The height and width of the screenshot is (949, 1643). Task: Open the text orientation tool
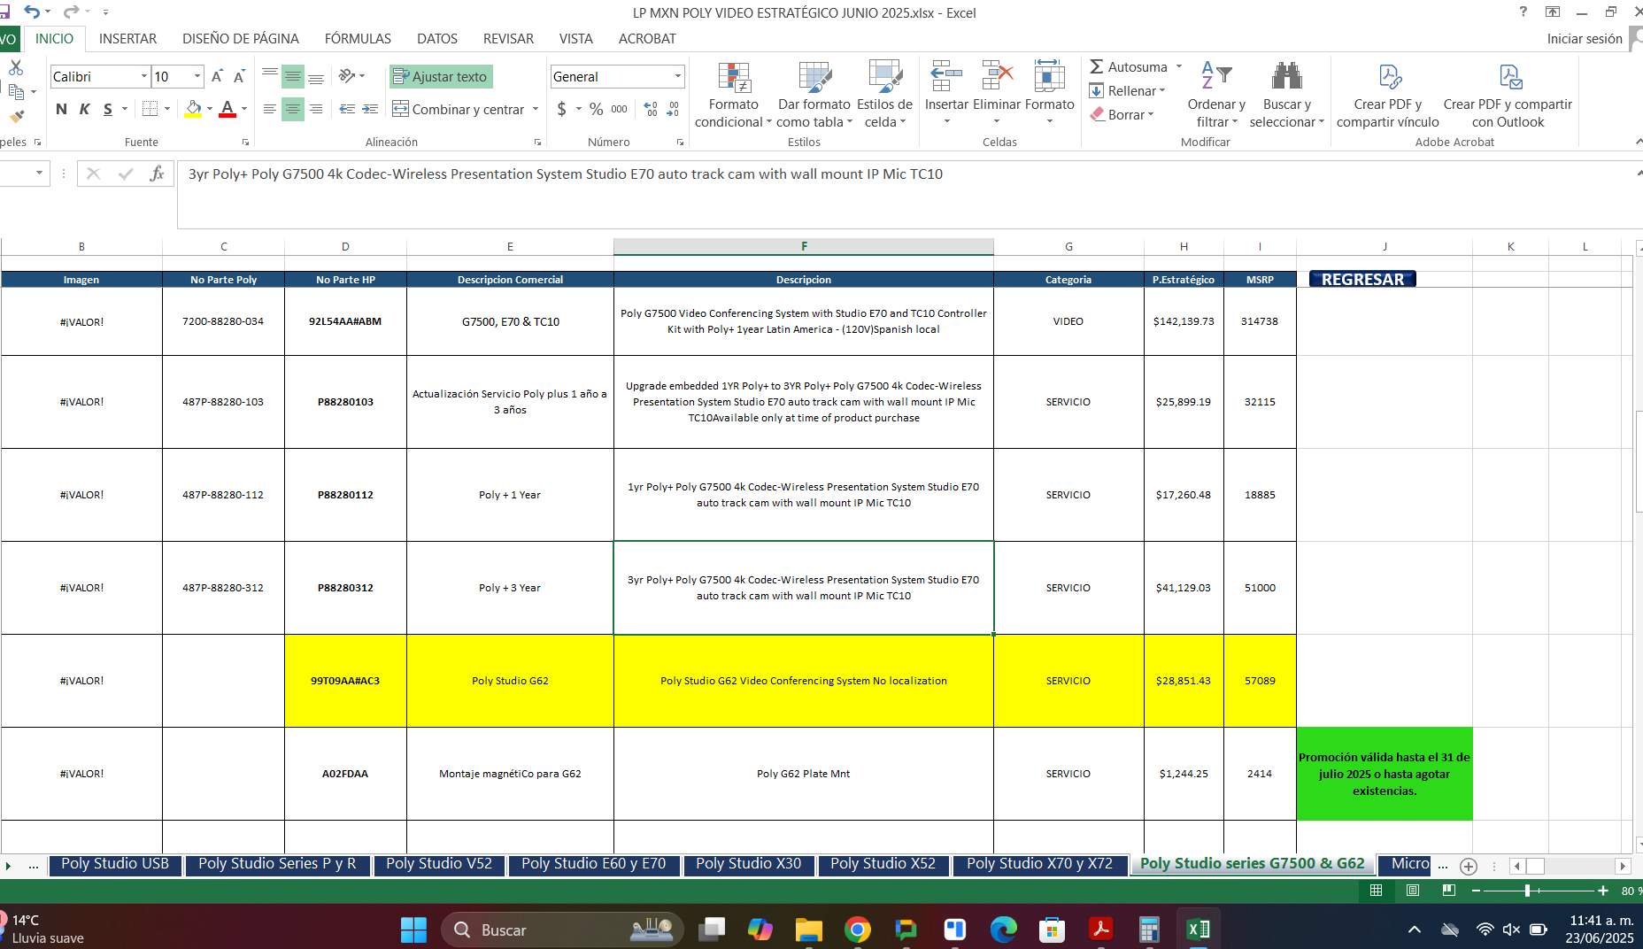[x=347, y=76]
